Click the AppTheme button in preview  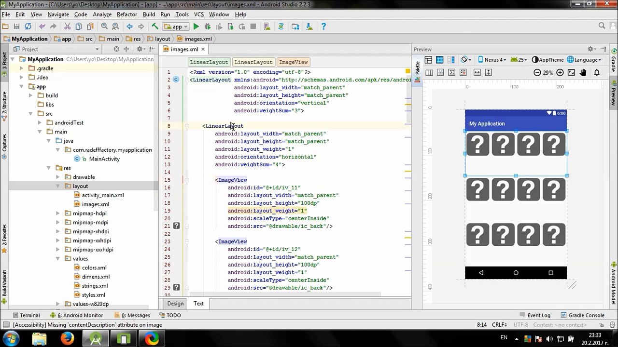[x=548, y=60]
